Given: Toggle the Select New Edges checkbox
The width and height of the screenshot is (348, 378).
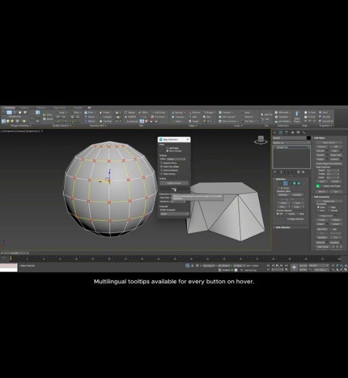Looking at the screenshot, I should [162, 167].
